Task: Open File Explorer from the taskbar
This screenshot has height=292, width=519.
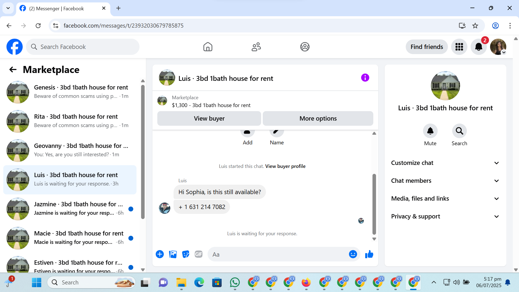Action: 181,283
